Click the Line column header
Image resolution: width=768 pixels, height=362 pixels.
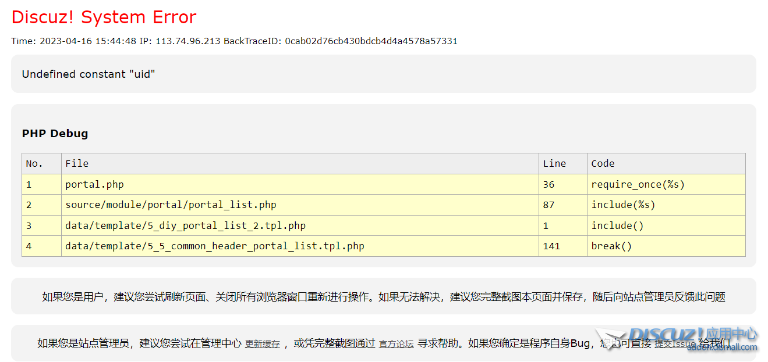554,164
